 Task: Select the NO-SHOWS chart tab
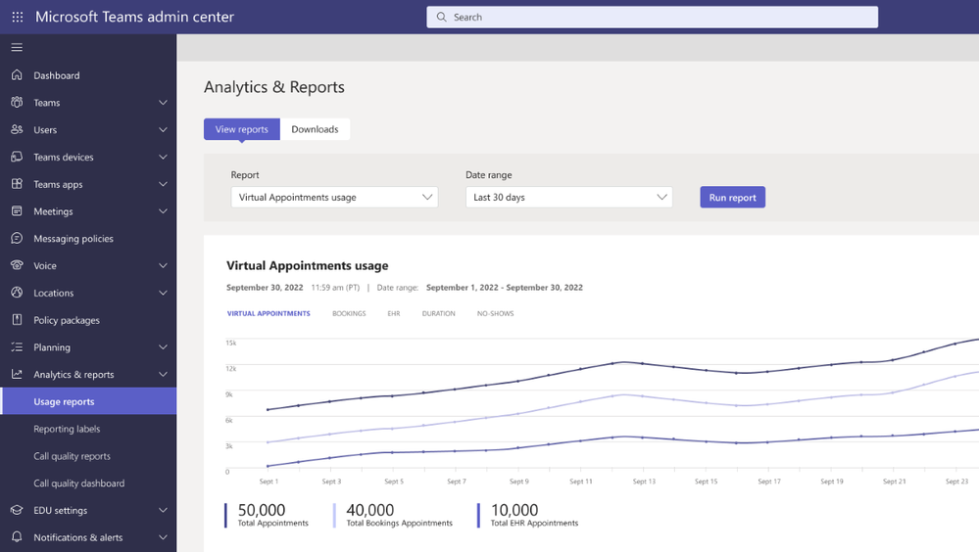495,314
